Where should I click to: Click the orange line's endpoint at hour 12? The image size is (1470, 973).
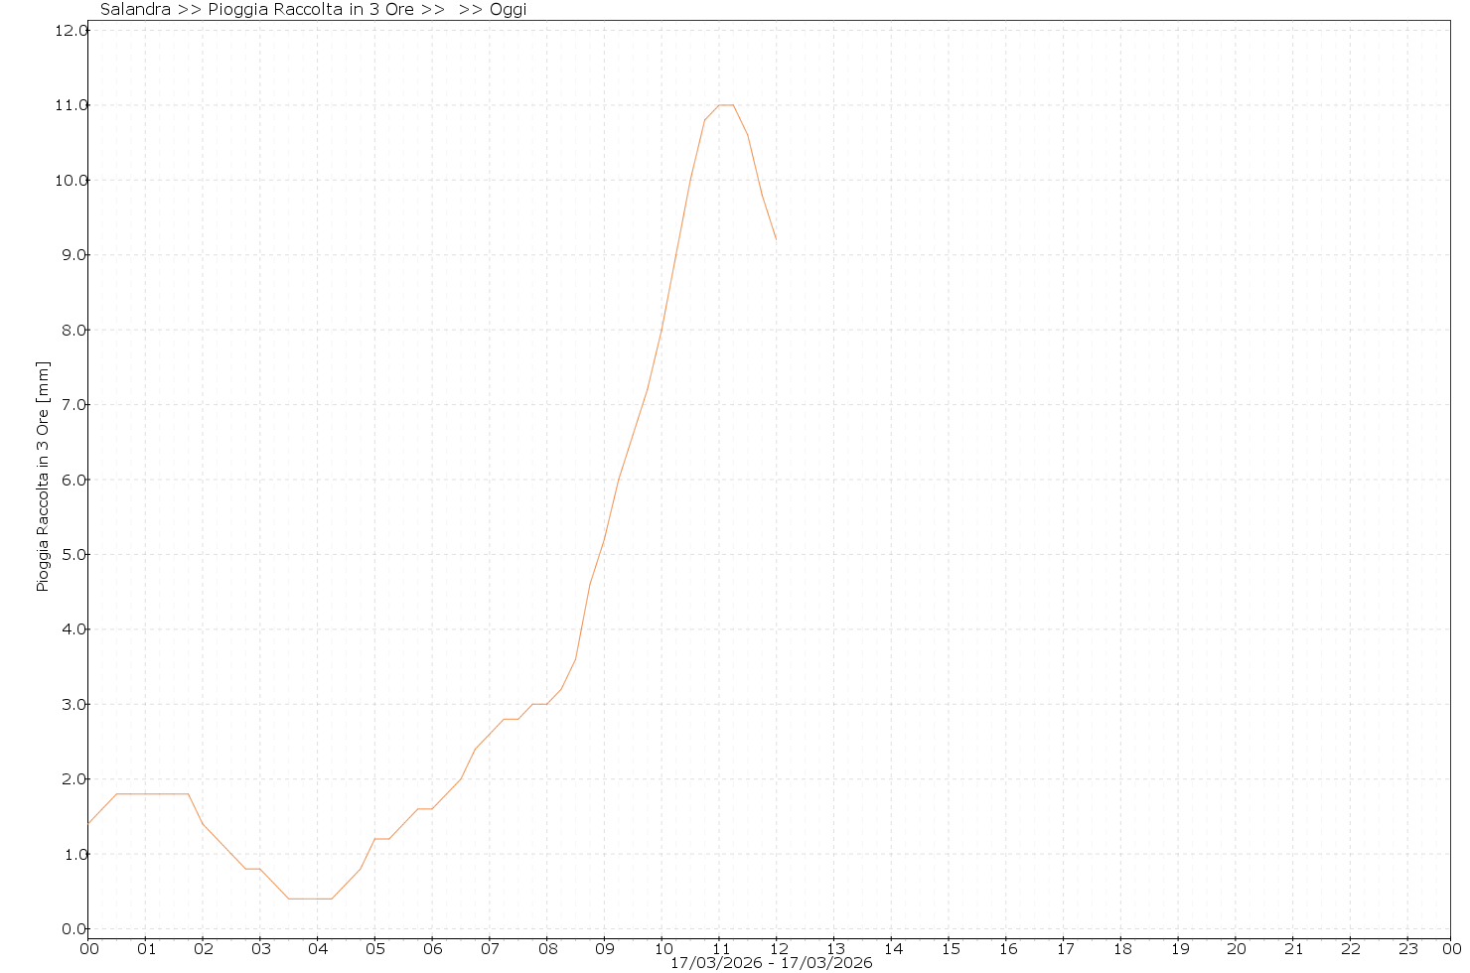776,239
